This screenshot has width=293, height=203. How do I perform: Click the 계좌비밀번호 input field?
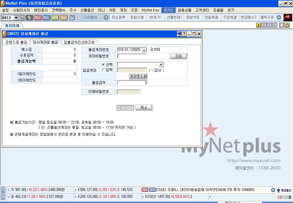click(132, 56)
